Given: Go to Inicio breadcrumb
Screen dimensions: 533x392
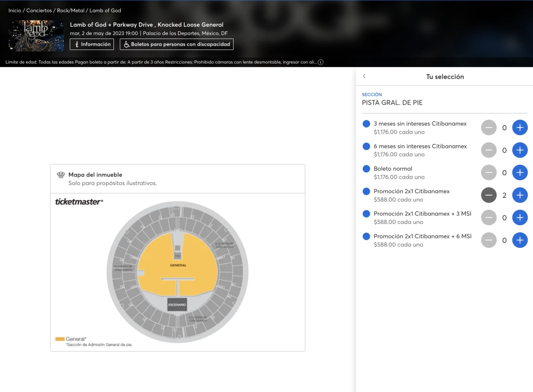Looking at the screenshot, I should coord(15,10).
